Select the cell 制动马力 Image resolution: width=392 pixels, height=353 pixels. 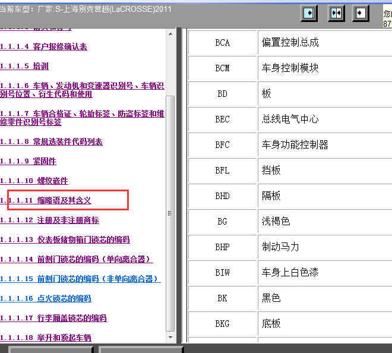click(x=325, y=247)
